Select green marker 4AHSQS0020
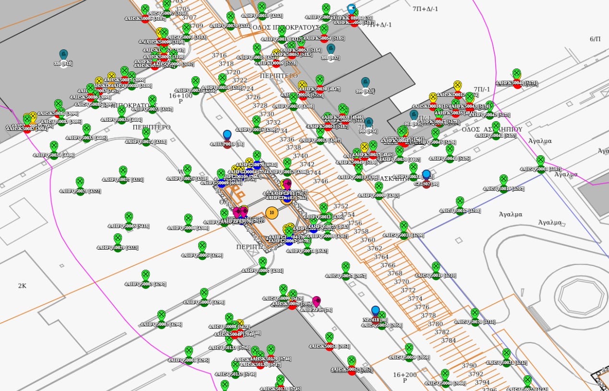The width and height of the screenshot is (609, 391). (475, 313)
